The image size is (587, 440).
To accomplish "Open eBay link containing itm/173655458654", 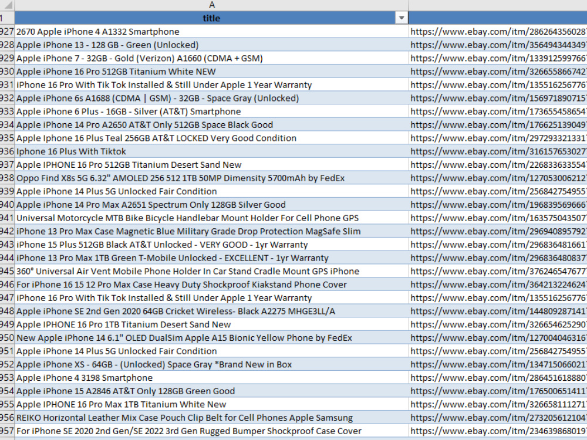I will coord(498,111).
